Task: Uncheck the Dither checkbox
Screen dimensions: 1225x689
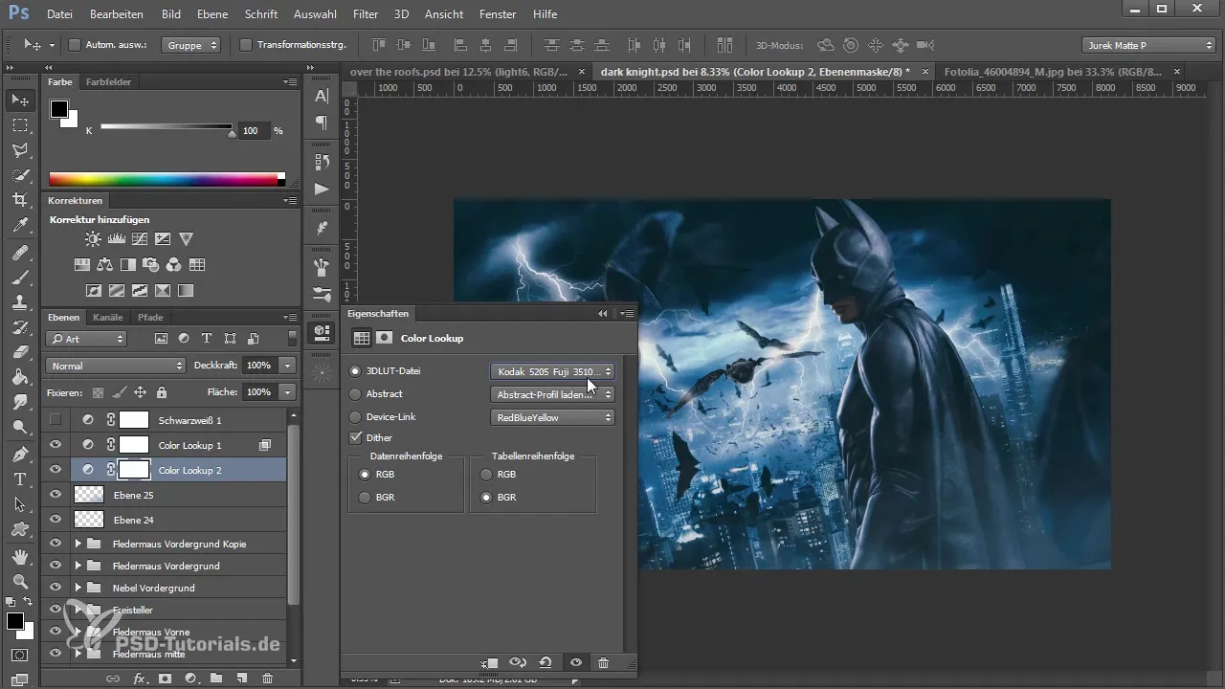Action: pyautogui.click(x=356, y=437)
